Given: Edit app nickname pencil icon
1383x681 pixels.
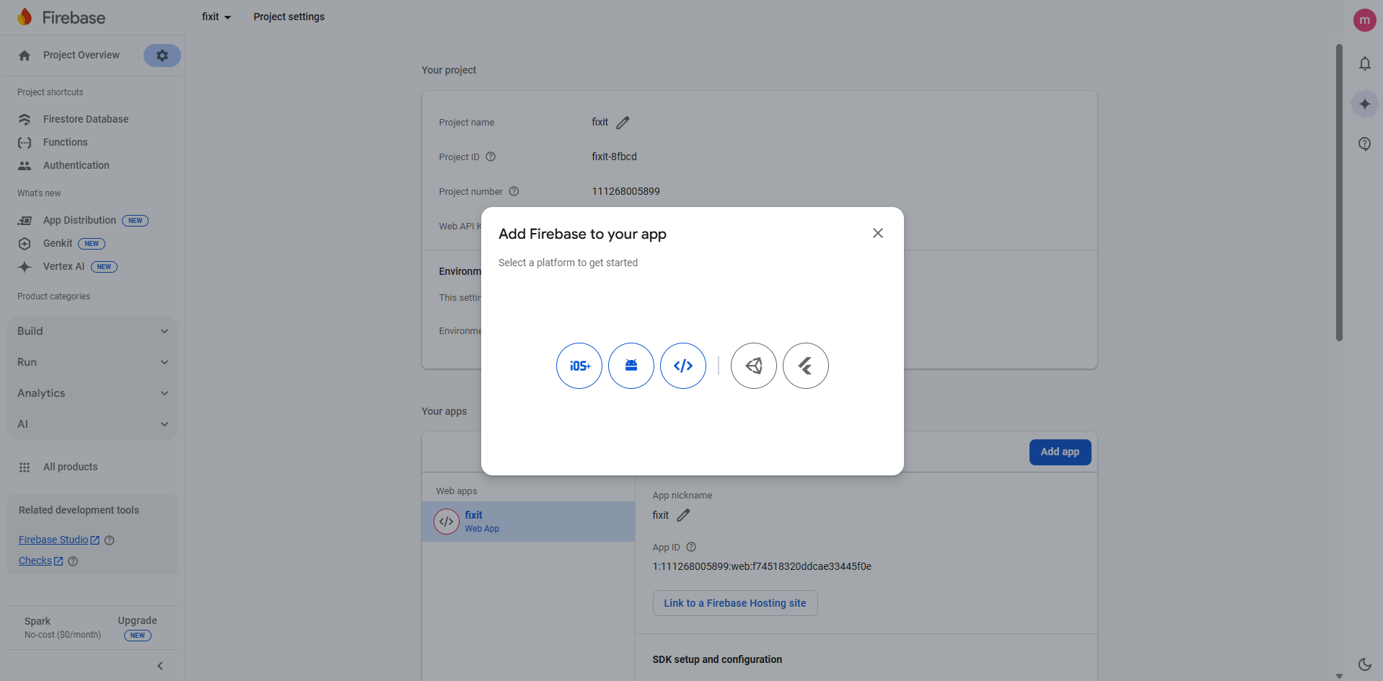Looking at the screenshot, I should point(684,515).
